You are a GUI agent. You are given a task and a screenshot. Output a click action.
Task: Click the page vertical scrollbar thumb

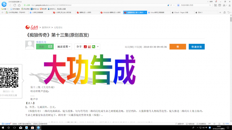pyautogui.click(x=231, y=19)
